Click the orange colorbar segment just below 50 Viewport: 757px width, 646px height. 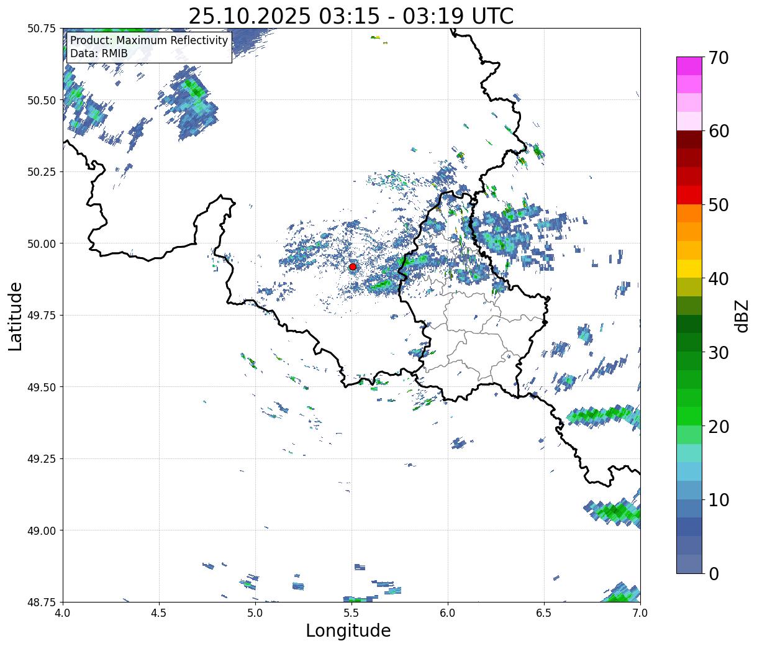[x=689, y=213]
